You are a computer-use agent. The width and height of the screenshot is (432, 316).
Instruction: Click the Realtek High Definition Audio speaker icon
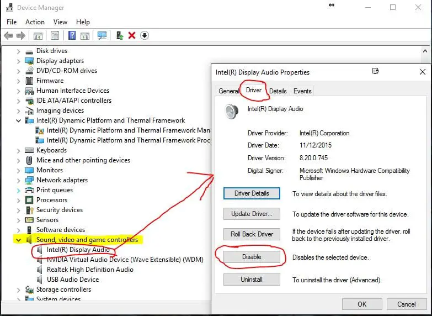point(40,270)
